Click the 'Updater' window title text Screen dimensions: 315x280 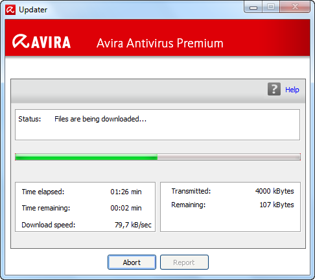coord(33,10)
